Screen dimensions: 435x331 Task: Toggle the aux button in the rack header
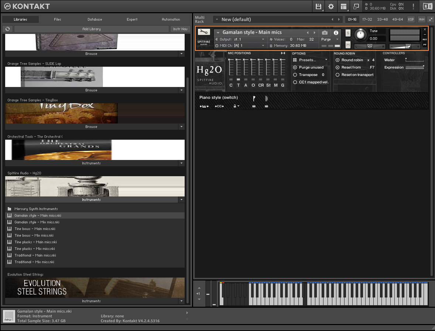(x=422, y=20)
